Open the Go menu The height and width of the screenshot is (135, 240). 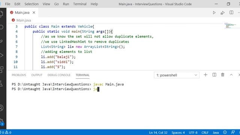pyautogui.click(x=56, y=4)
